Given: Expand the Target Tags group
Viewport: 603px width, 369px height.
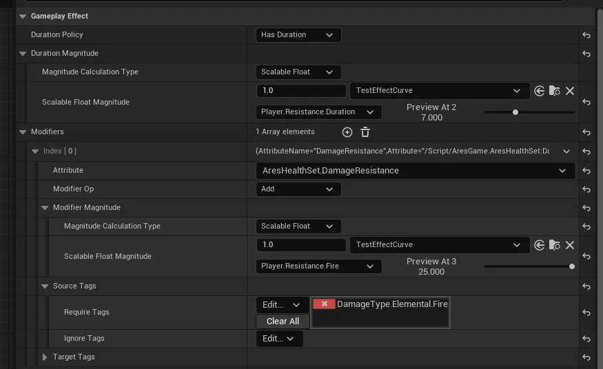Looking at the screenshot, I should pyautogui.click(x=45, y=357).
